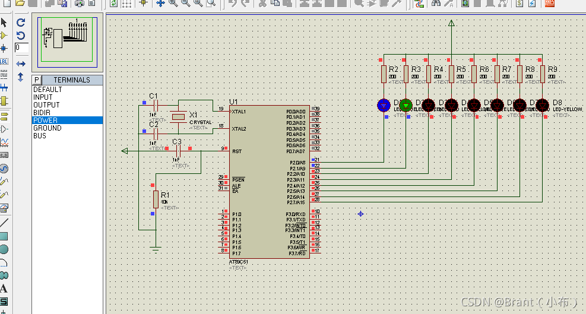586x314 pixels.
Task: Open the ARES PCB layout button
Action: tap(549, 4)
